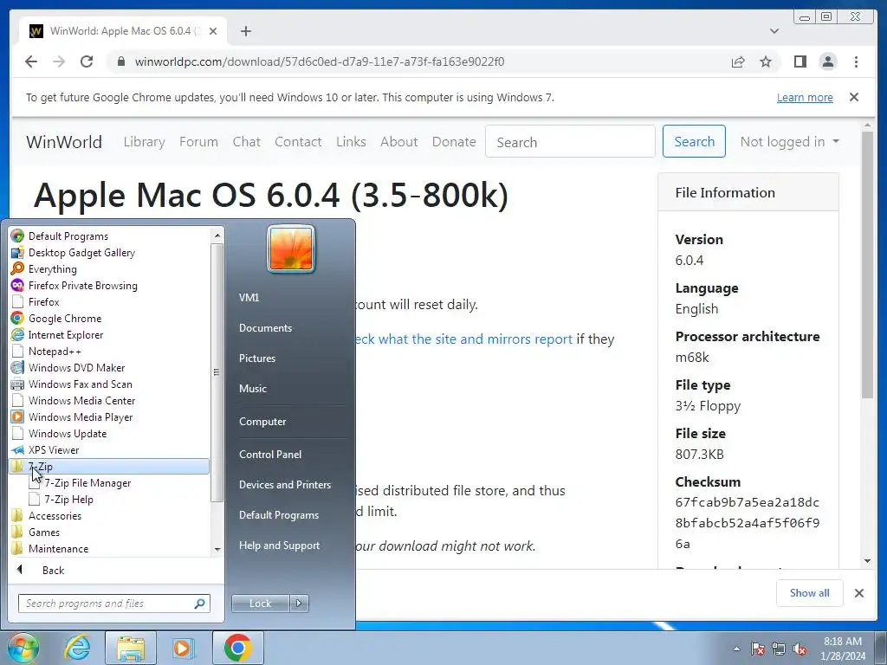Image resolution: width=887 pixels, height=665 pixels.
Task: Open a new Chrome tab
Action: [245, 31]
